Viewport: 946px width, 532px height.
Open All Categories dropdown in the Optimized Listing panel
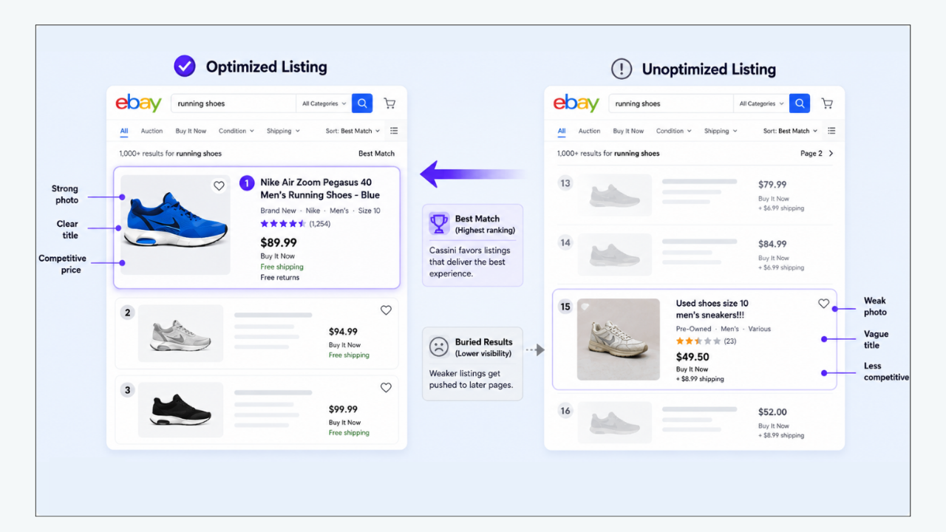(324, 103)
